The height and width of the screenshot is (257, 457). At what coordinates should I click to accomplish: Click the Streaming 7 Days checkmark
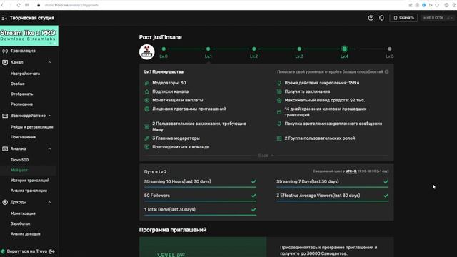coord(386,181)
